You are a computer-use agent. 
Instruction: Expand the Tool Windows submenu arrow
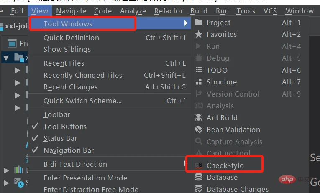pos(185,23)
